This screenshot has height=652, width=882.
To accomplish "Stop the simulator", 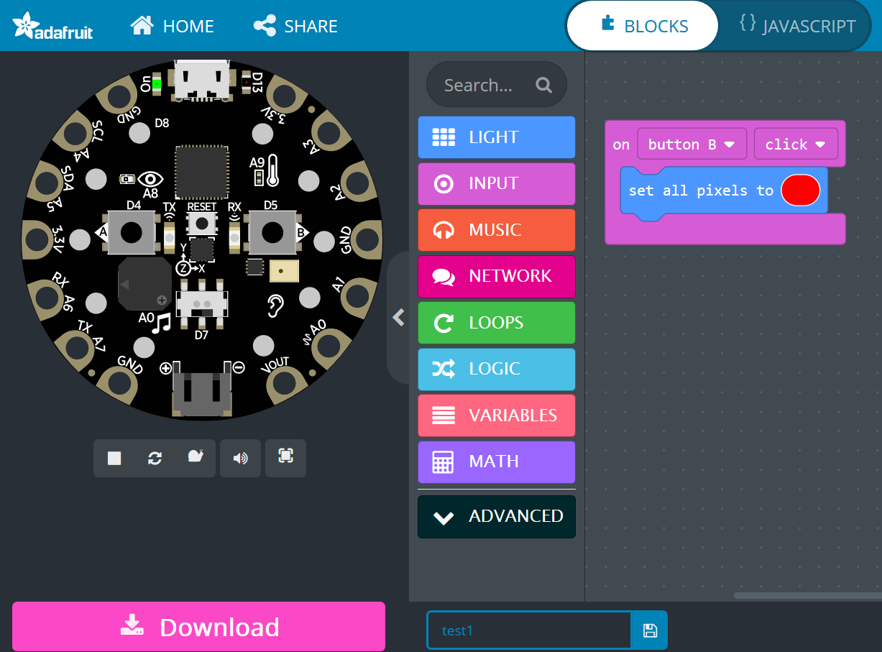I will pos(114,458).
